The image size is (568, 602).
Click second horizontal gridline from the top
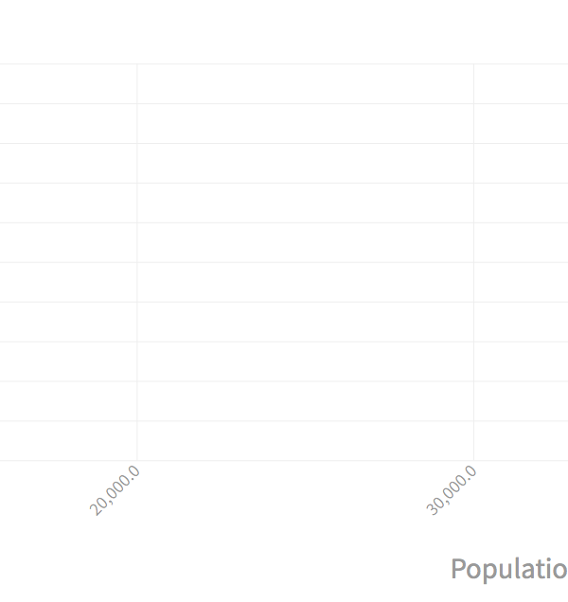pos(284,104)
